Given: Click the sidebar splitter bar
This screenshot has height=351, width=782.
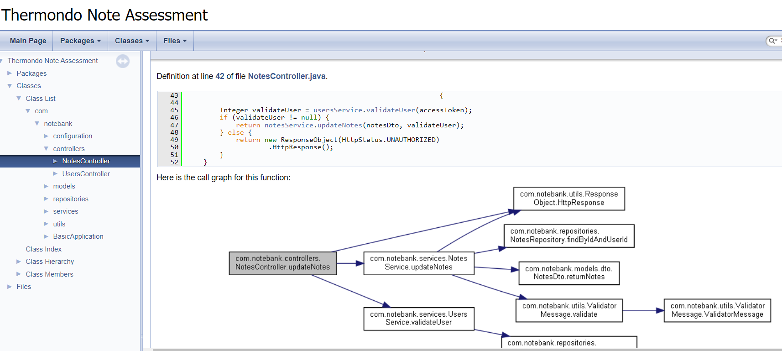Looking at the screenshot, I should (x=142, y=201).
